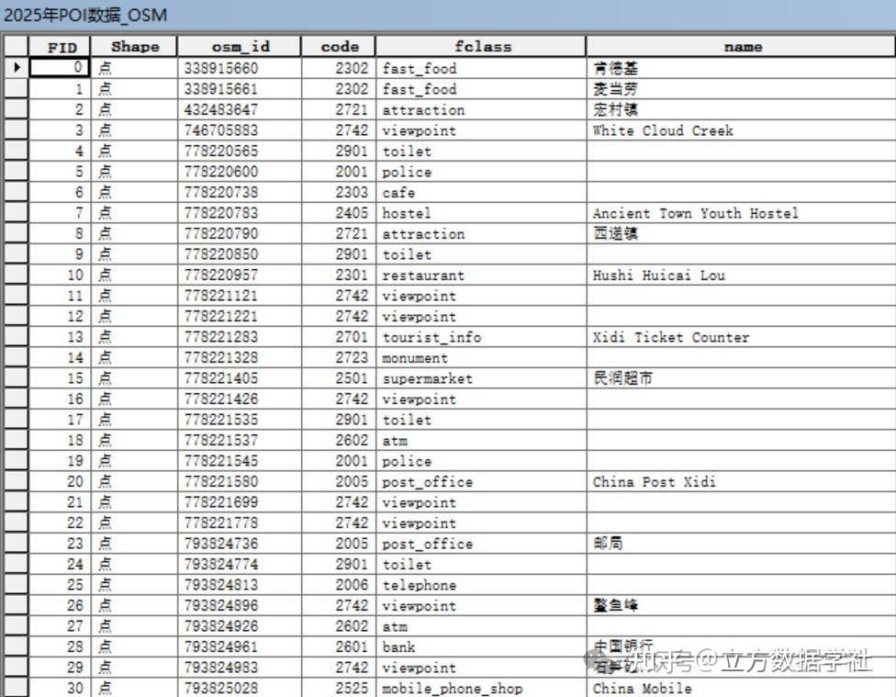The height and width of the screenshot is (697, 896).
Task: Click the bank fclass cell for 中国银行
Action: pos(397,646)
